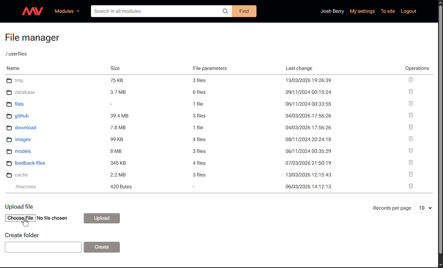Click the MV logo in header

pos(32,11)
